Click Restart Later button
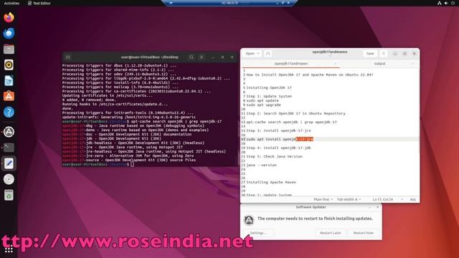This screenshot has width=459, height=258. [x=331, y=233]
